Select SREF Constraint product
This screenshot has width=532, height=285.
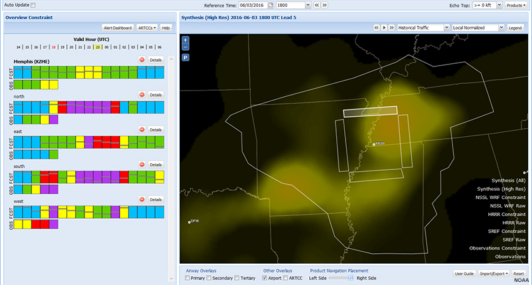[x=506, y=231]
